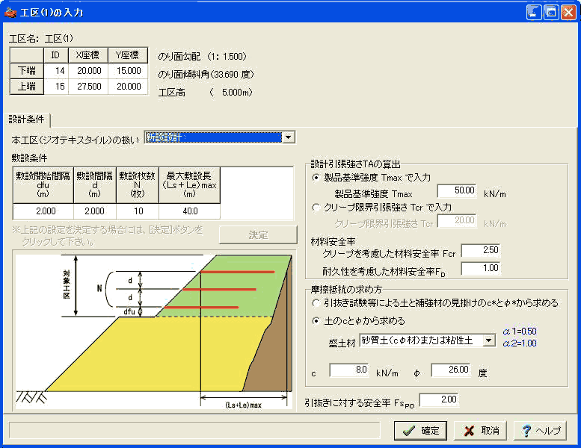
Task: Focus the cohesion c input field
Action: click(x=348, y=370)
